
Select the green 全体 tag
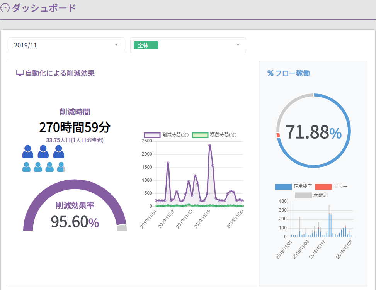point(146,45)
